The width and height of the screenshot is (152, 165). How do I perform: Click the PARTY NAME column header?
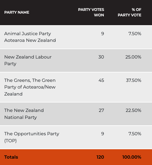(x=17, y=12)
